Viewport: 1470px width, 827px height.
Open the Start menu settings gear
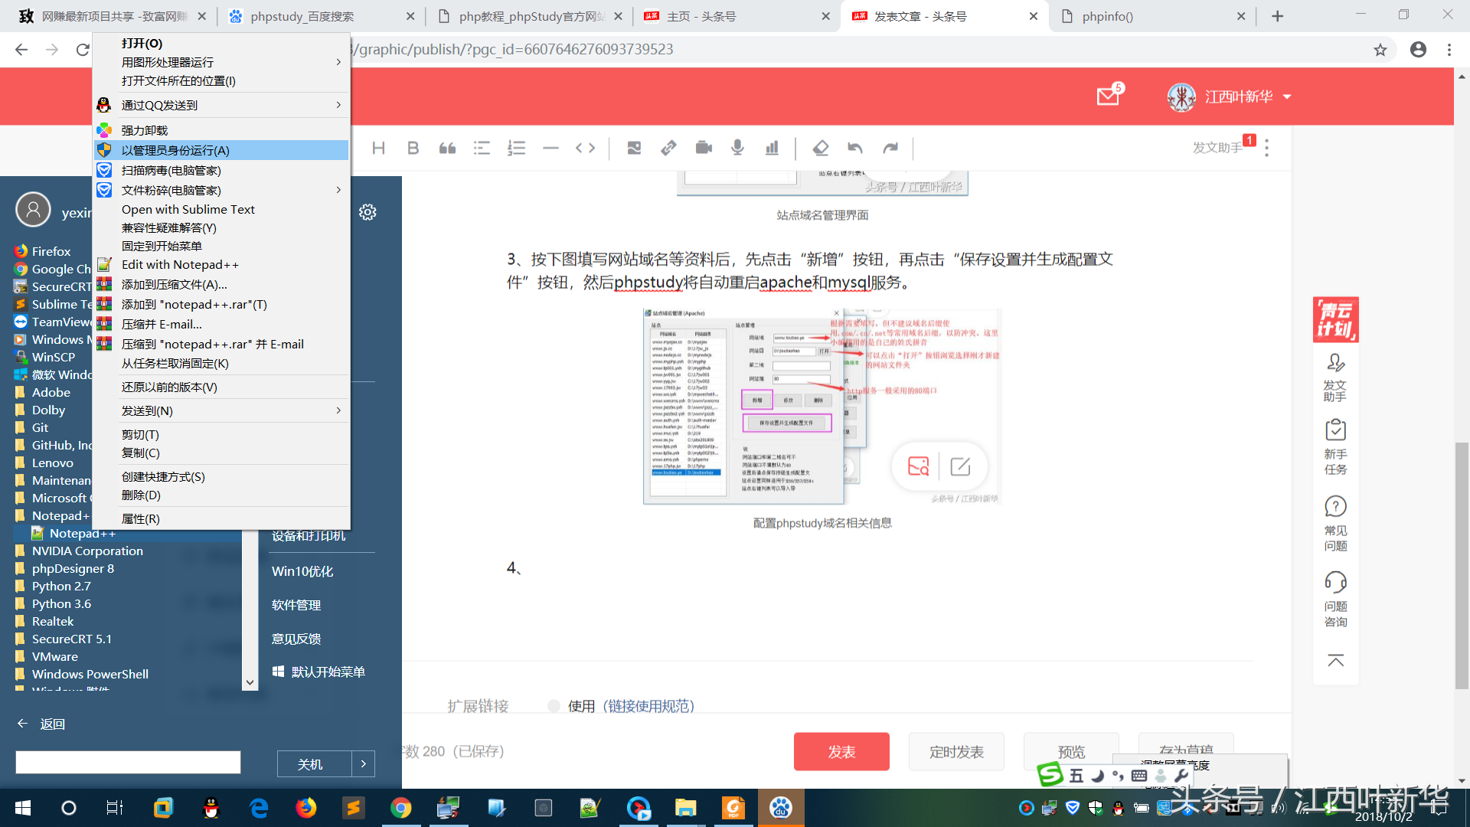coord(367,212)
